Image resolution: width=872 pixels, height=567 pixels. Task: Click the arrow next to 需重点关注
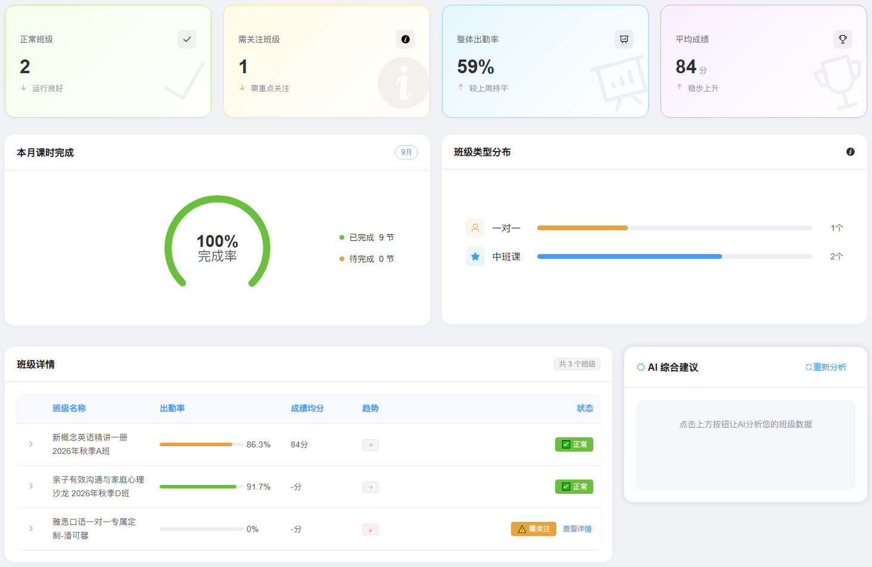pyautogui.click(x=242, y=87)
